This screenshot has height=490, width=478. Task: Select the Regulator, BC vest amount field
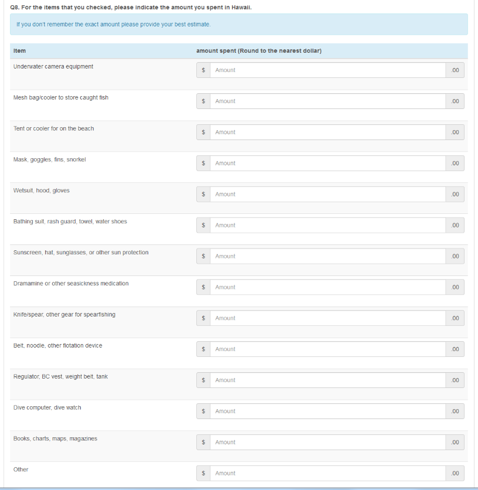pos(328,380)
